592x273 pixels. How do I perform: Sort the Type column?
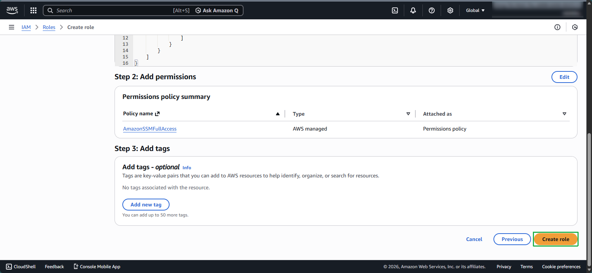(x=408, y=114)
